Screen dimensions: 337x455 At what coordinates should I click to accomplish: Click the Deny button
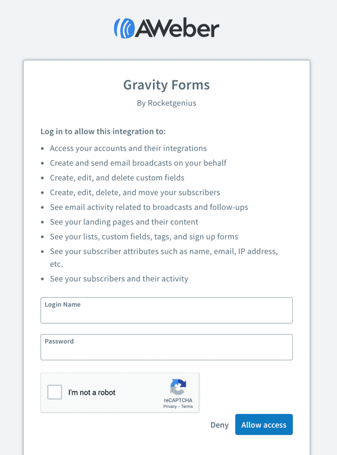point(219,425)
